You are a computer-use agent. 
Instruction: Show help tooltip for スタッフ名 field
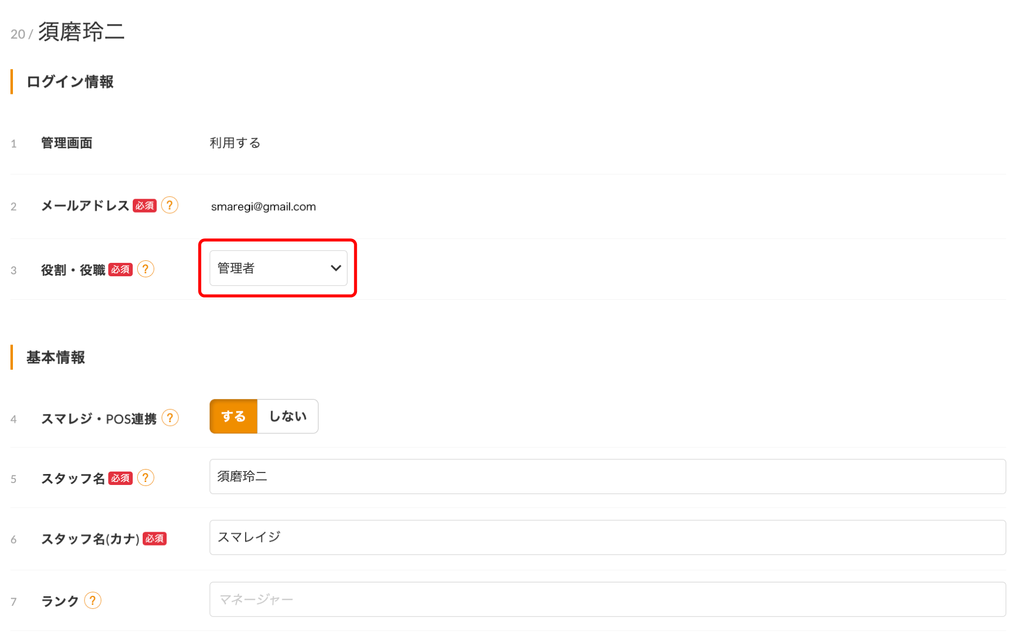[x=146, y=478]
